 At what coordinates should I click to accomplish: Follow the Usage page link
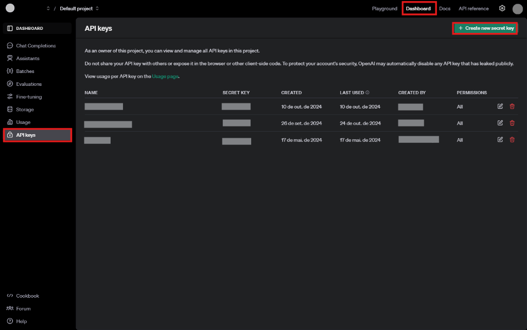click(x=165, y=76)
